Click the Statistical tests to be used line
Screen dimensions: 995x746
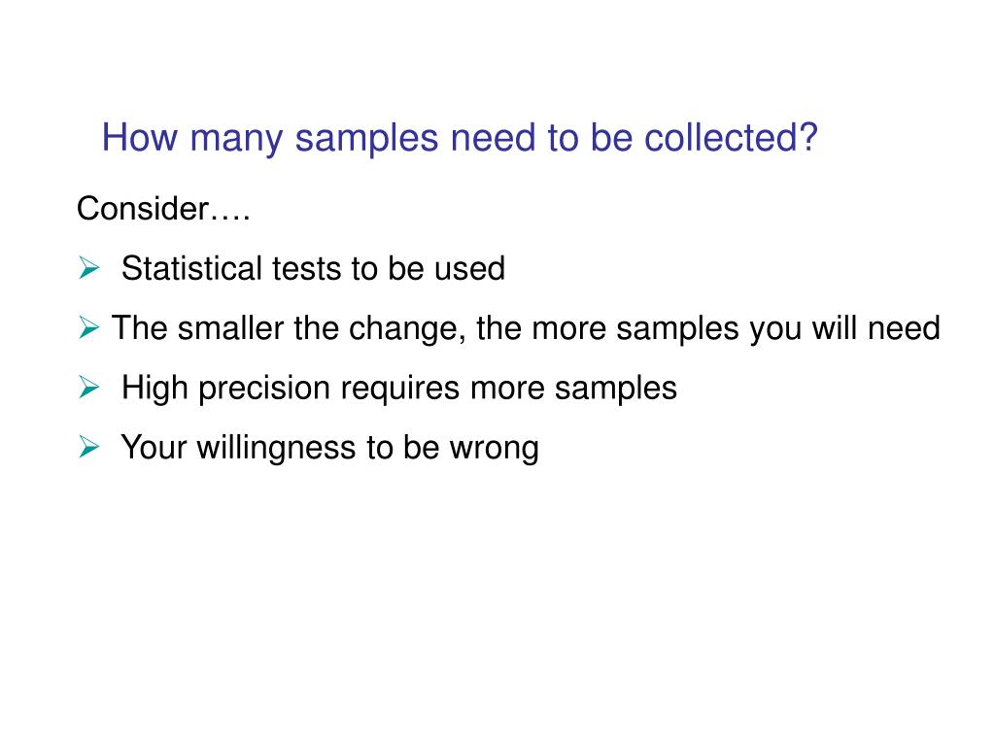(x=313, y=269)
